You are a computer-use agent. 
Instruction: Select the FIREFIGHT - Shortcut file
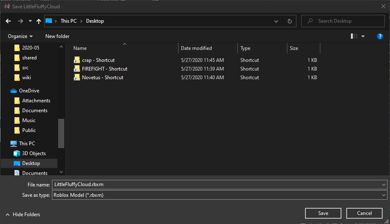pos(104,69)
